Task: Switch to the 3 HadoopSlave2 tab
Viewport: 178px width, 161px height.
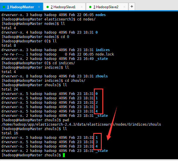Action: 107,7
